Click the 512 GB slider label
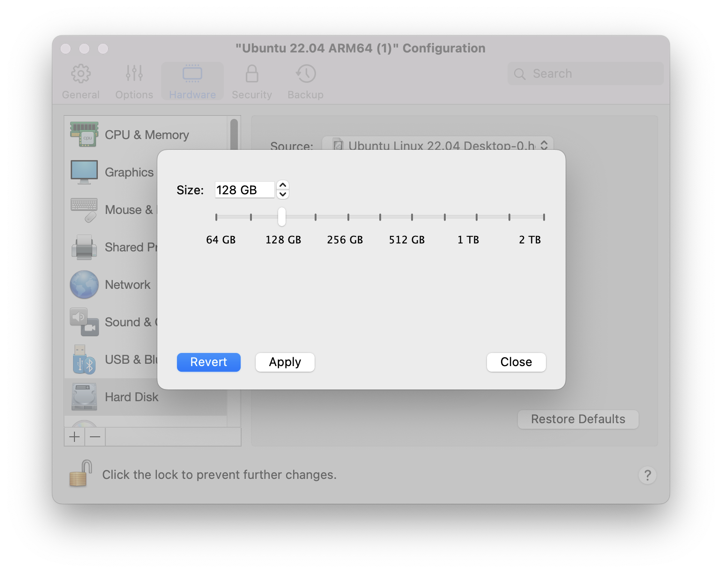 pos(406,240)
